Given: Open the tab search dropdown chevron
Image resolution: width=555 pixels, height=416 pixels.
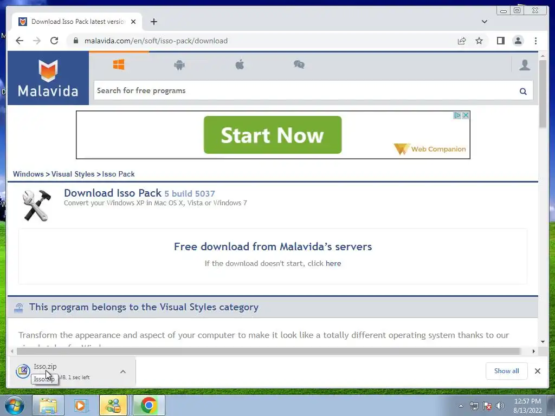Looking at the screenshot, I should (485, 22).
